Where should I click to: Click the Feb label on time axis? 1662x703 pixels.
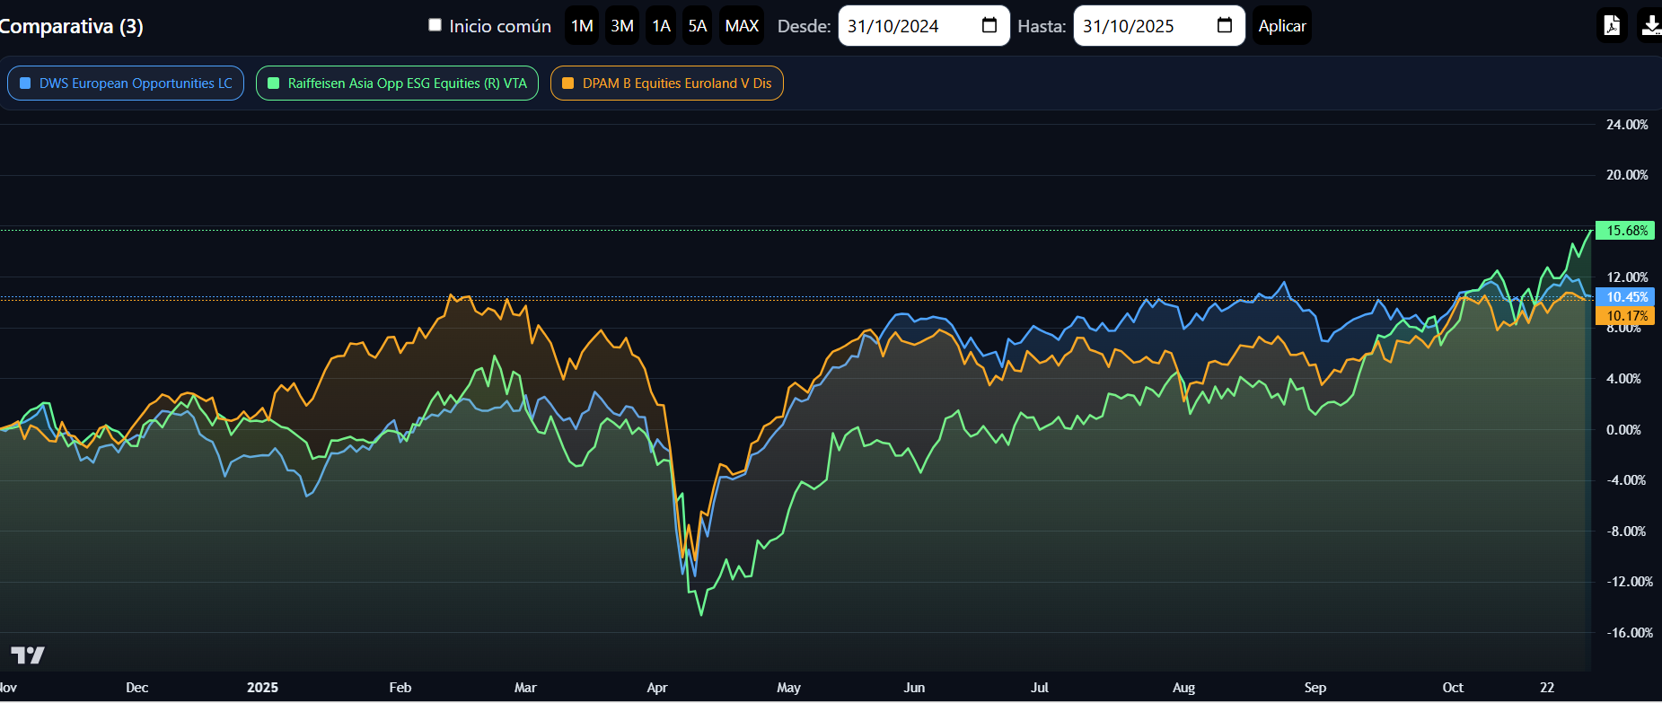400,688
